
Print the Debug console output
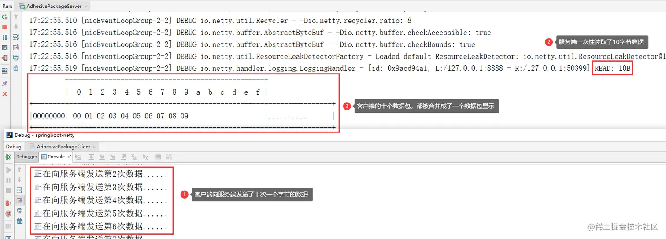(19, 210)
